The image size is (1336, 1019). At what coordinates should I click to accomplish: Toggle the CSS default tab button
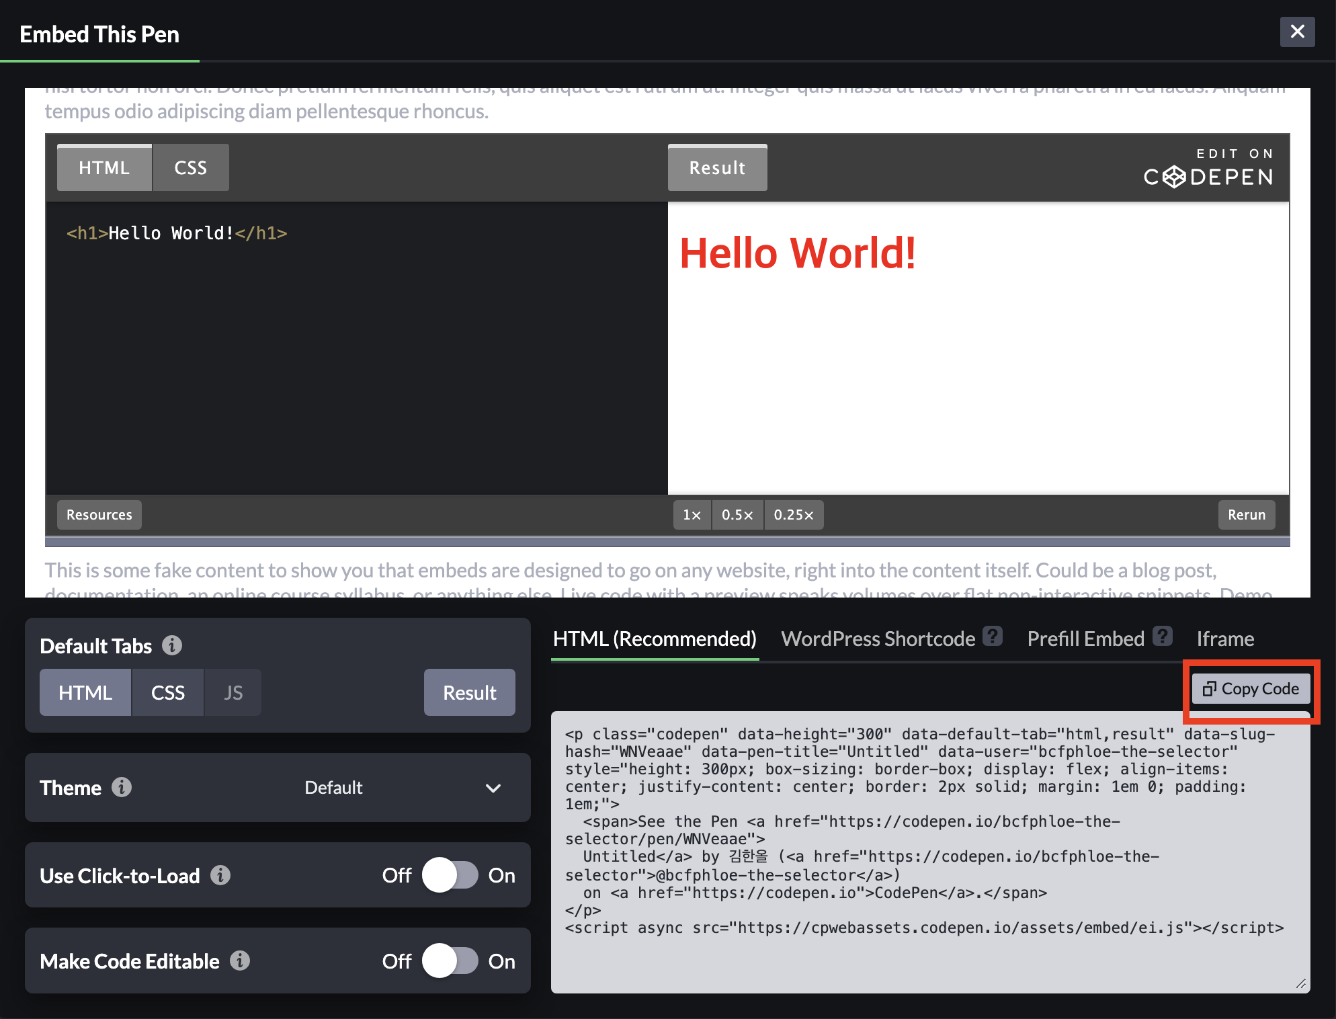[x=168, y=692]
